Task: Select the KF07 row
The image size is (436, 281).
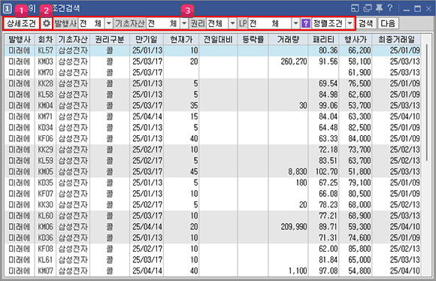Action: click(213, 194)
